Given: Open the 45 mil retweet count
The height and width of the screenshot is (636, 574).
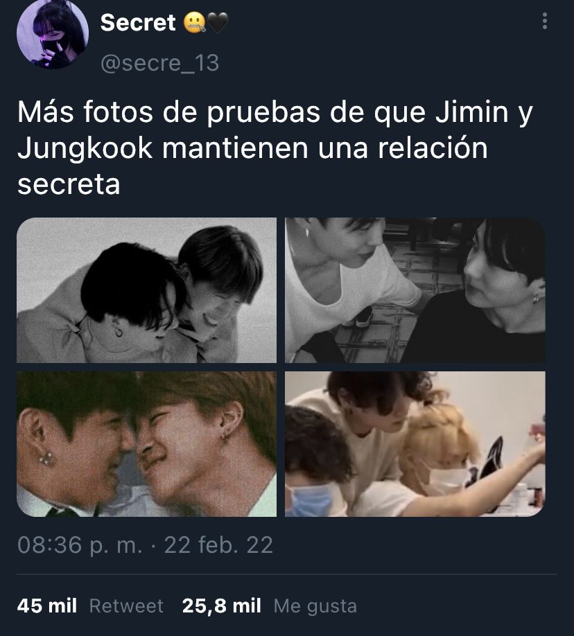Looking at the screenshot, I should coord(47,606).
